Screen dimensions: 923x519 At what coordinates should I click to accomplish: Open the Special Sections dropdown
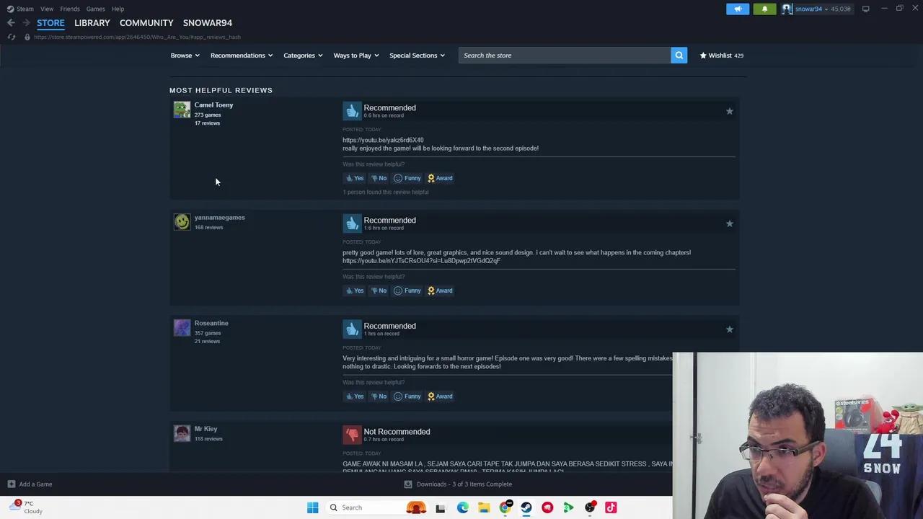pos(417,56)
